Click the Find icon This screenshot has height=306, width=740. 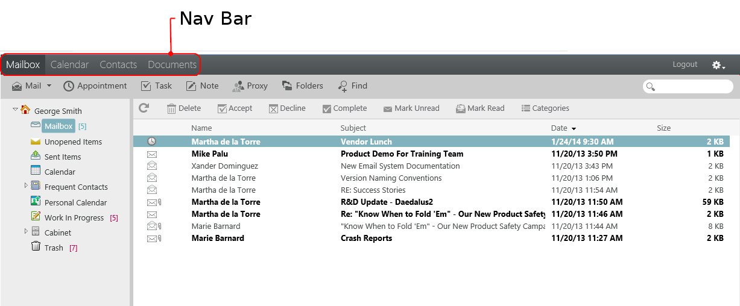click(x=343, y=86)
